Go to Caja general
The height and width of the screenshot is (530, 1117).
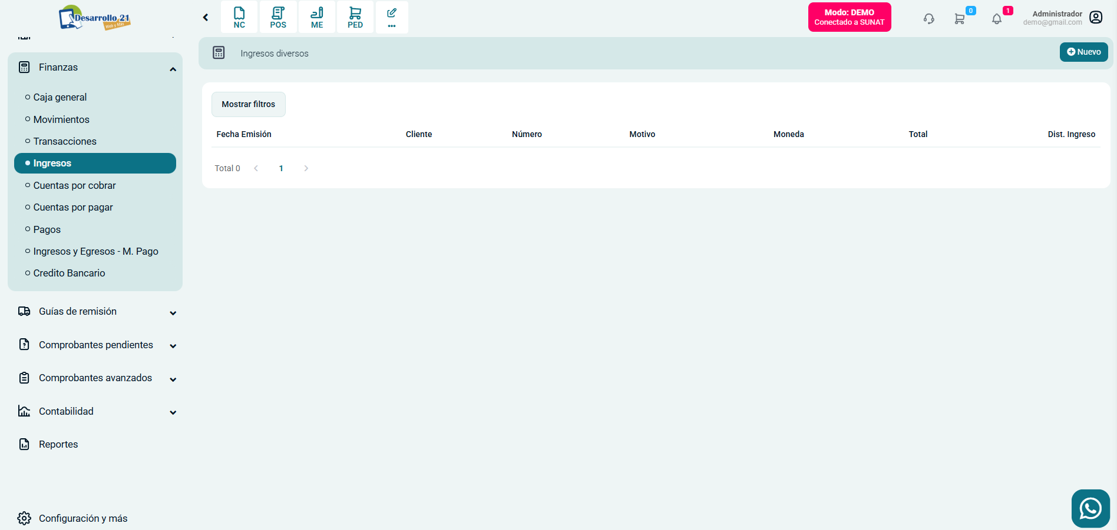(x=60, y=97)
